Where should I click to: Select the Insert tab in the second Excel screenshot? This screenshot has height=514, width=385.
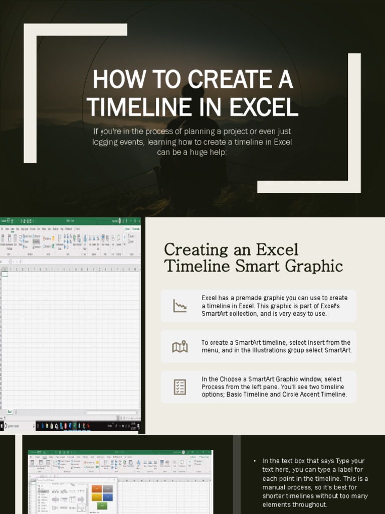pos(45,457)
